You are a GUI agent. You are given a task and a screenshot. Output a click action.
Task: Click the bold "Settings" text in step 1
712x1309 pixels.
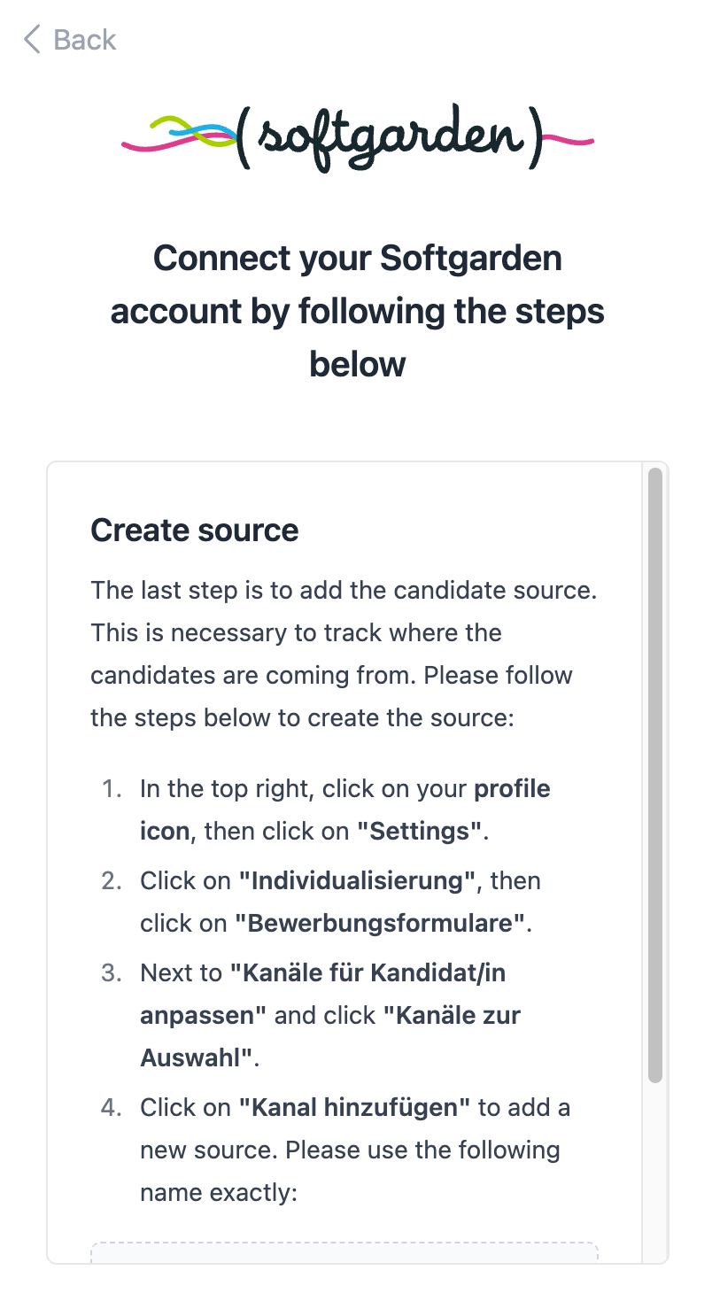(x=419, y=832)
